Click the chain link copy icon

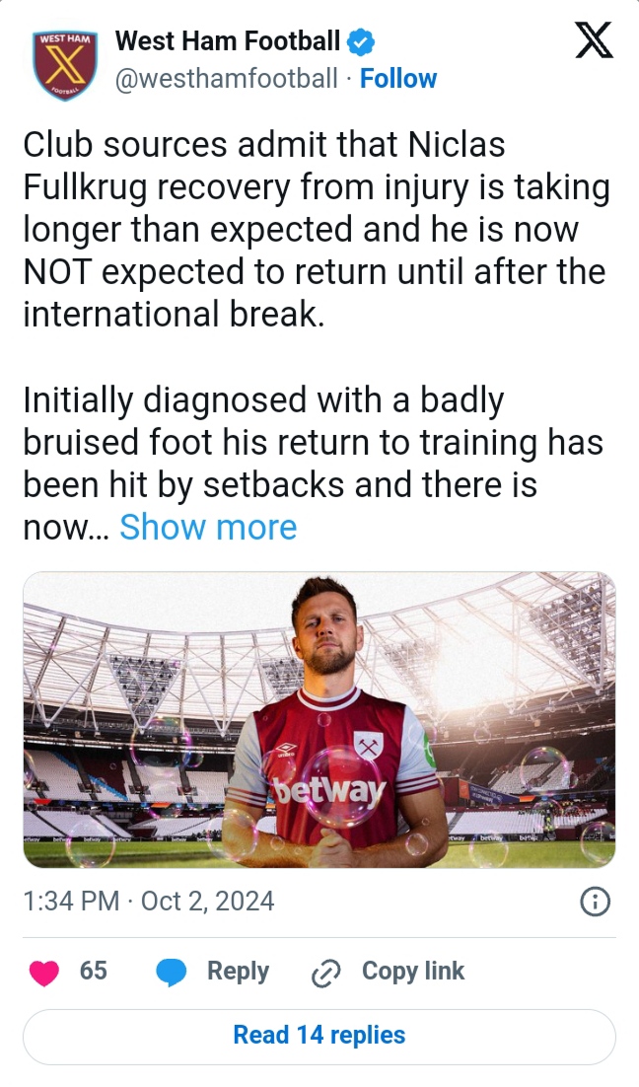tap(324, 973)
